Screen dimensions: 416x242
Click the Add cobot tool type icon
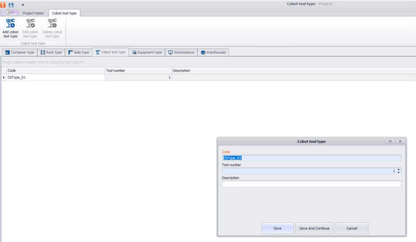pyautogui.click(x=10, y=24)
